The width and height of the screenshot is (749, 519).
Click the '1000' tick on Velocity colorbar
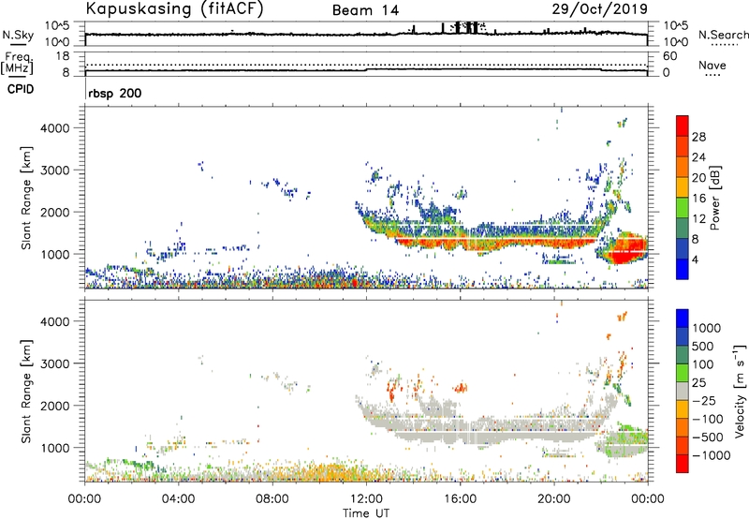tap(707, 328)
